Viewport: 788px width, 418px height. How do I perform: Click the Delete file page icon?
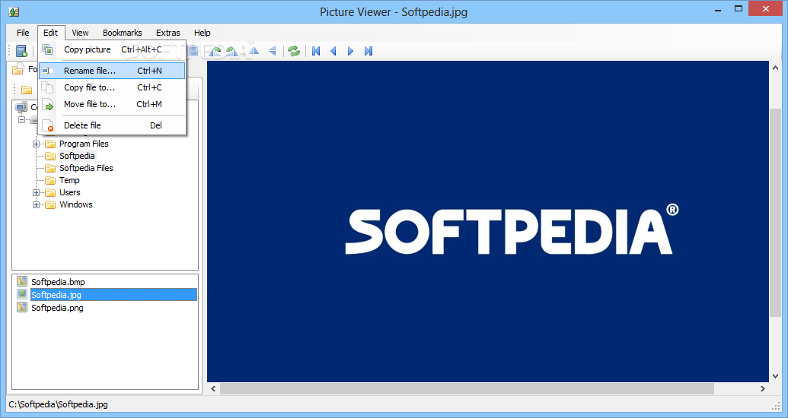pos(47,125)
